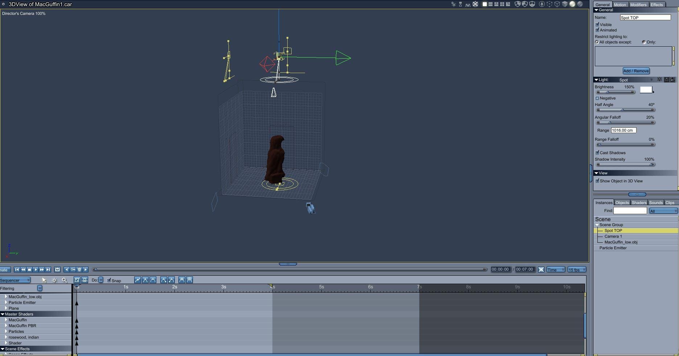Select the magnifier zoom tool in sequencer
Screen dimensions: 679x356
tap(65, 280)
